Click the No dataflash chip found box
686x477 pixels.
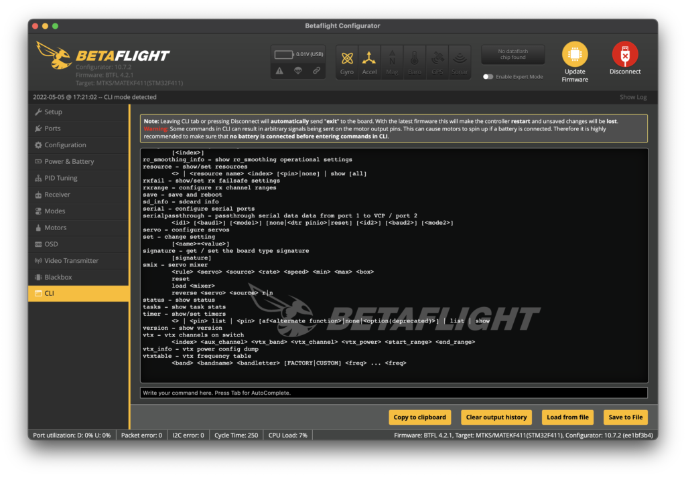tap(513, 54)
